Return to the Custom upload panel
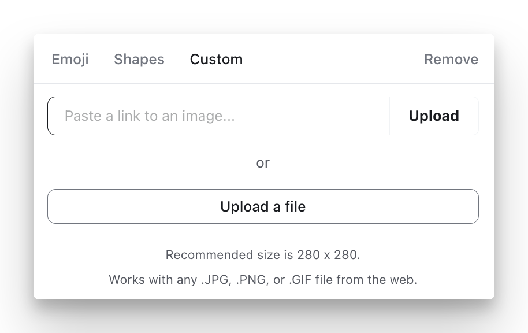 (216, 59)
